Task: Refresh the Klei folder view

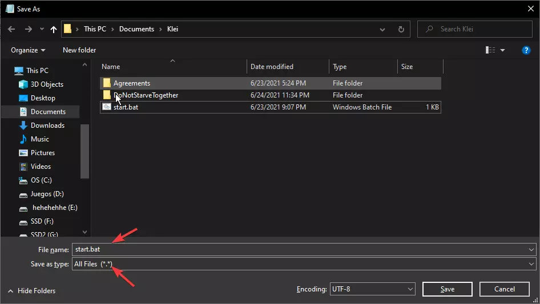Action: pyautogui.click(x=401, y=29)
